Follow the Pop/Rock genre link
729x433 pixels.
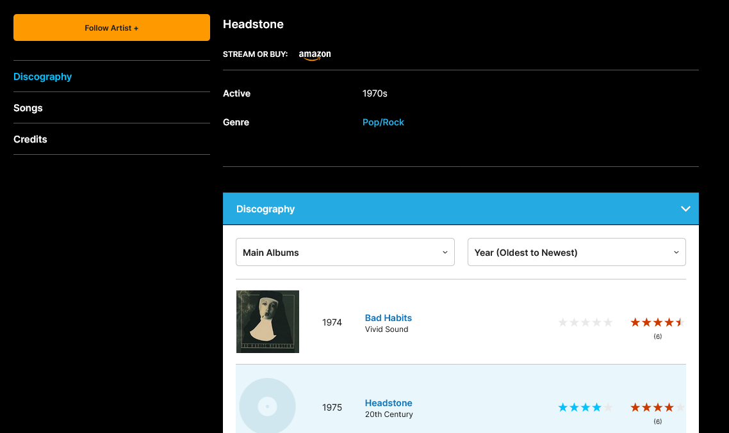point(383,122)
